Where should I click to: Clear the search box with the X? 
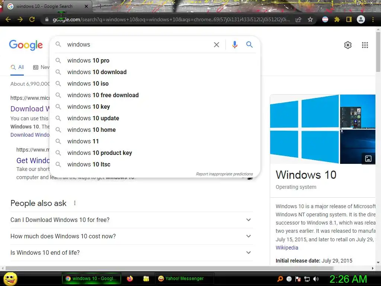217,45
